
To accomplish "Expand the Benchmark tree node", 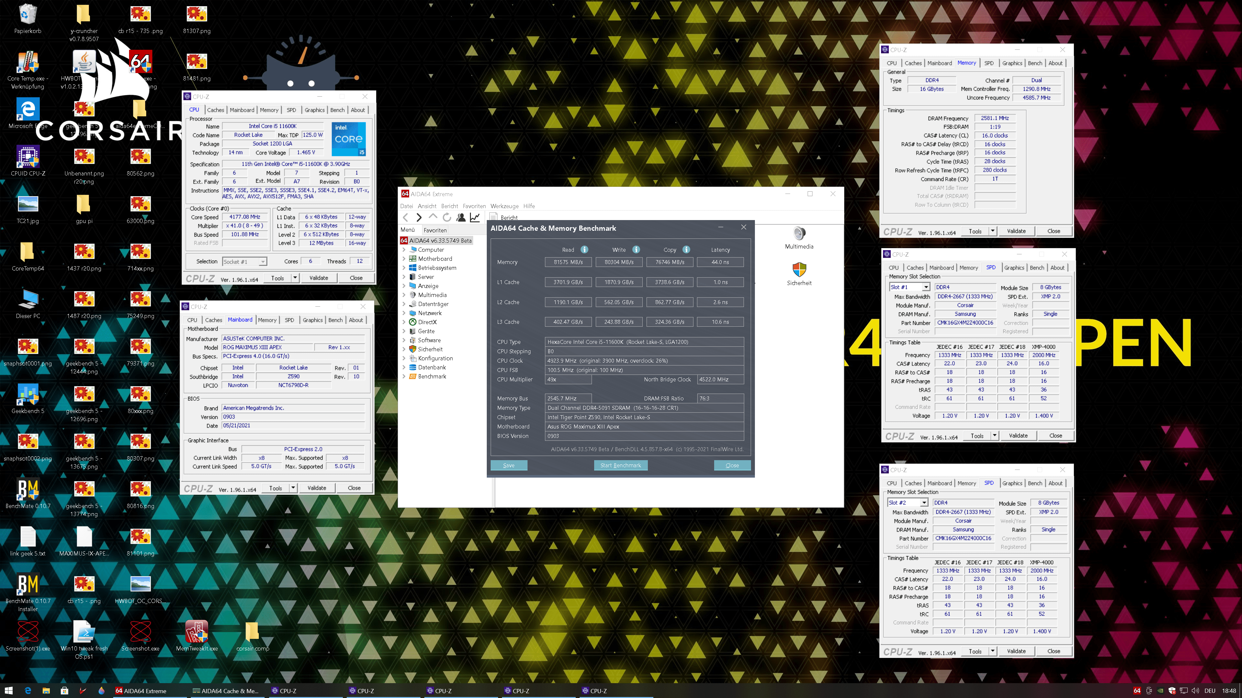I will (x=404, y=376).
